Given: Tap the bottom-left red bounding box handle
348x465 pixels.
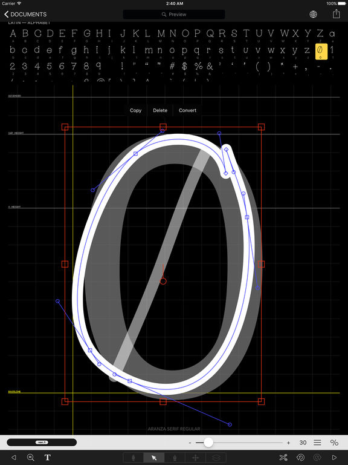Looking at the screenshot, I should pos(65,401).
